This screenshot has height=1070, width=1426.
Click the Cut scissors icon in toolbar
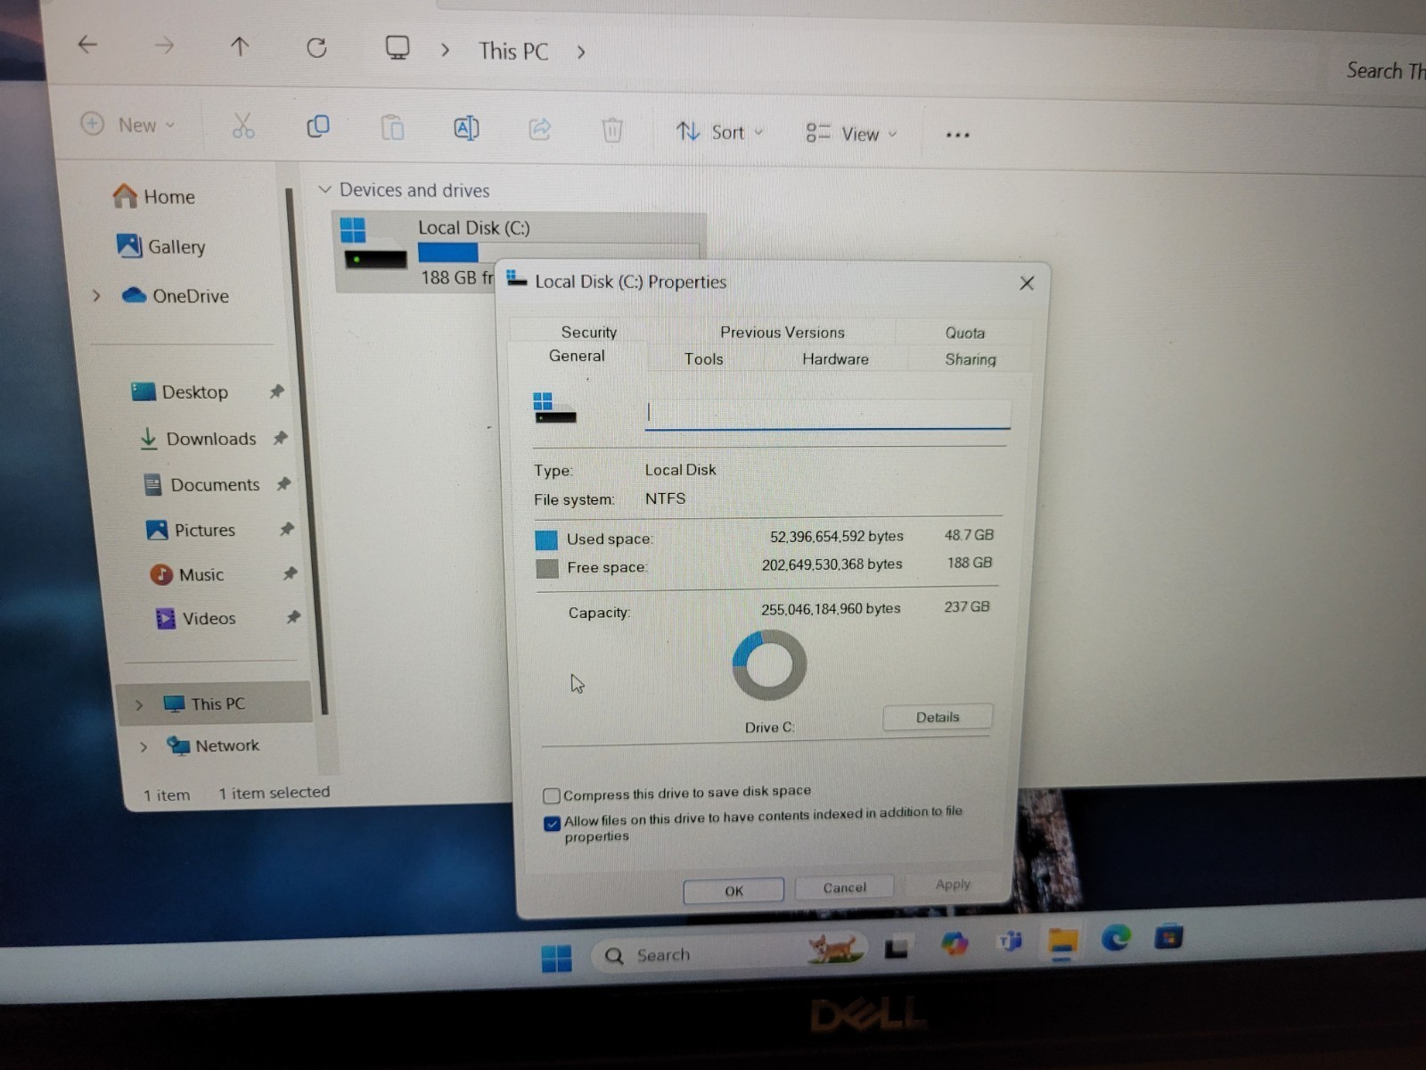coord(242,126)
